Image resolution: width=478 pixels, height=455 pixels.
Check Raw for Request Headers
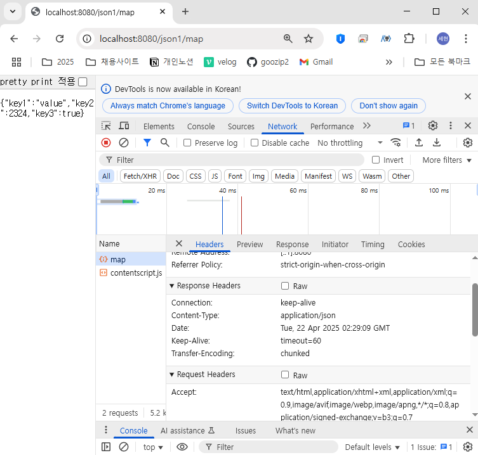285,375
